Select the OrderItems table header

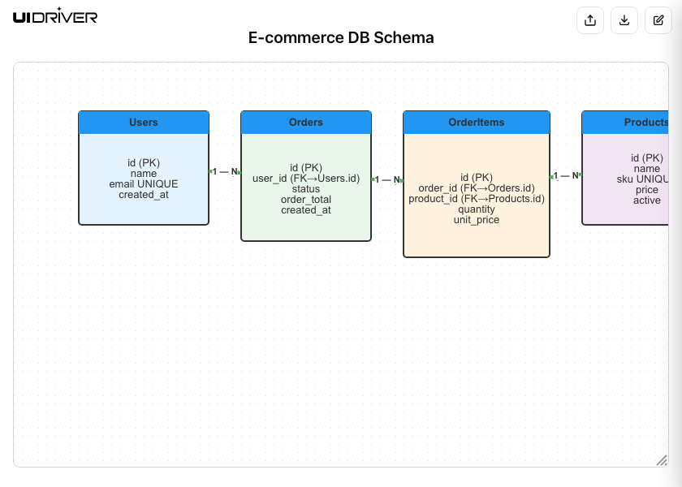tap(477, 123)
